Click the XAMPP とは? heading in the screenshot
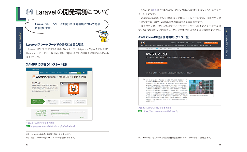This screenshot has width=247, height=152. click(37, 83)
